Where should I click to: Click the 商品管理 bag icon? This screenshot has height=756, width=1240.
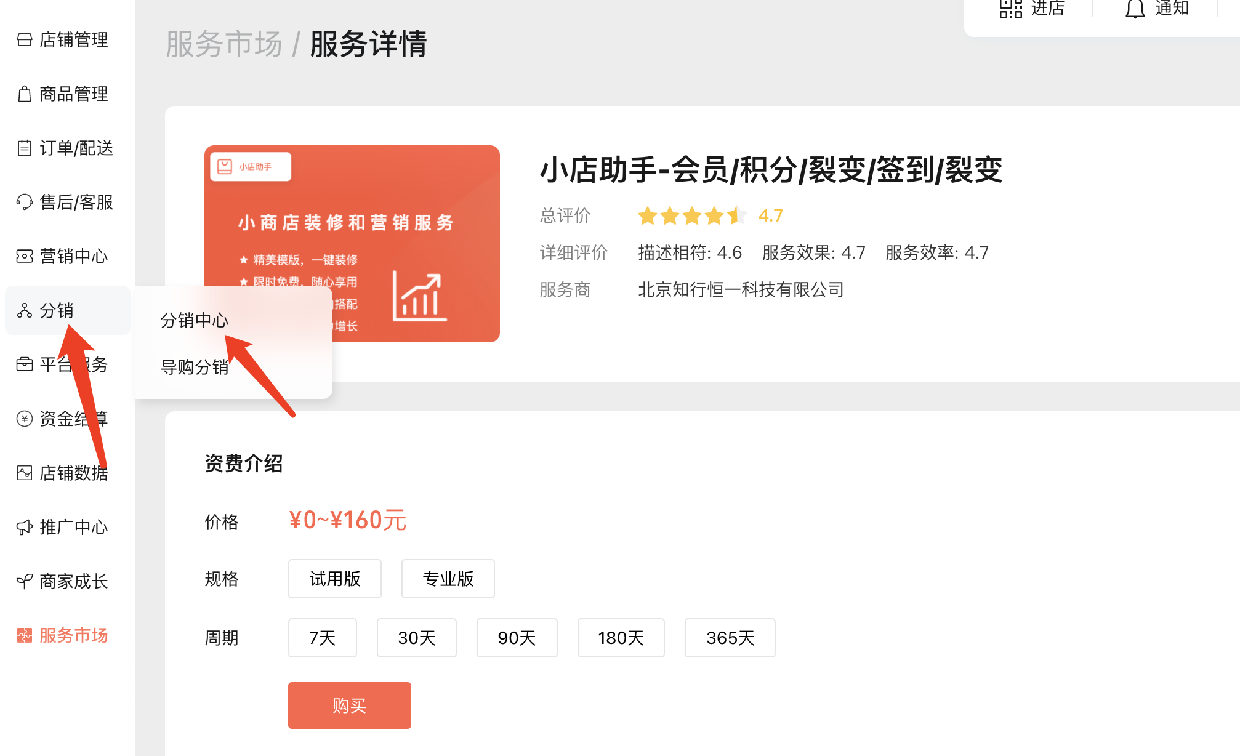[x=25, y=94]
